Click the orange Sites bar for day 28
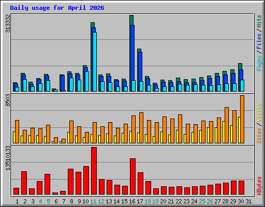The width and height of the screenshot is (265, 207). (x=227, y=125)
